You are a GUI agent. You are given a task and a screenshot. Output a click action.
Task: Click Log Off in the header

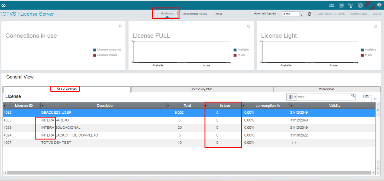pos(376,14)
